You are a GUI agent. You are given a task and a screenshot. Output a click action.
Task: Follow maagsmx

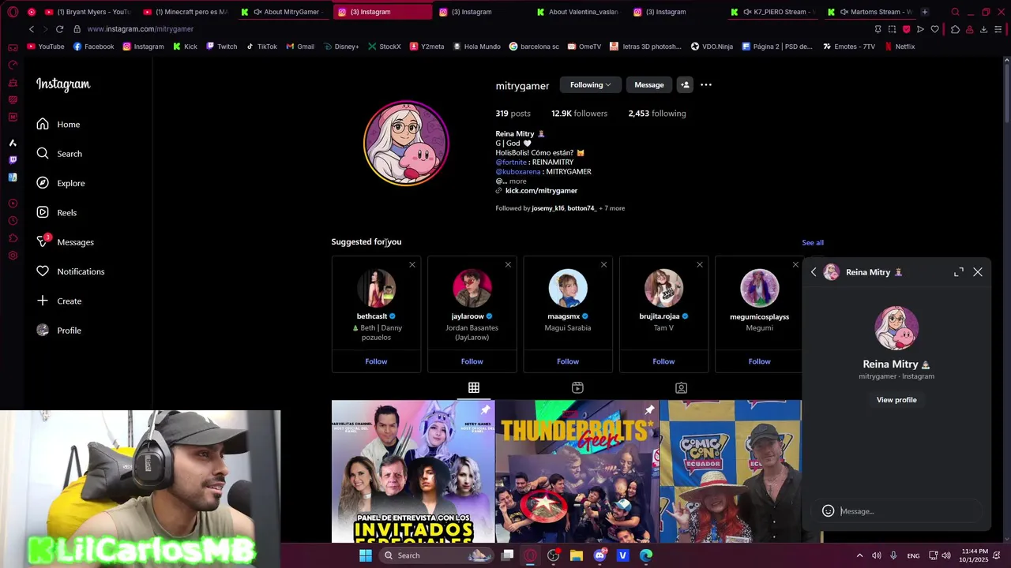[x=568, y=361]
